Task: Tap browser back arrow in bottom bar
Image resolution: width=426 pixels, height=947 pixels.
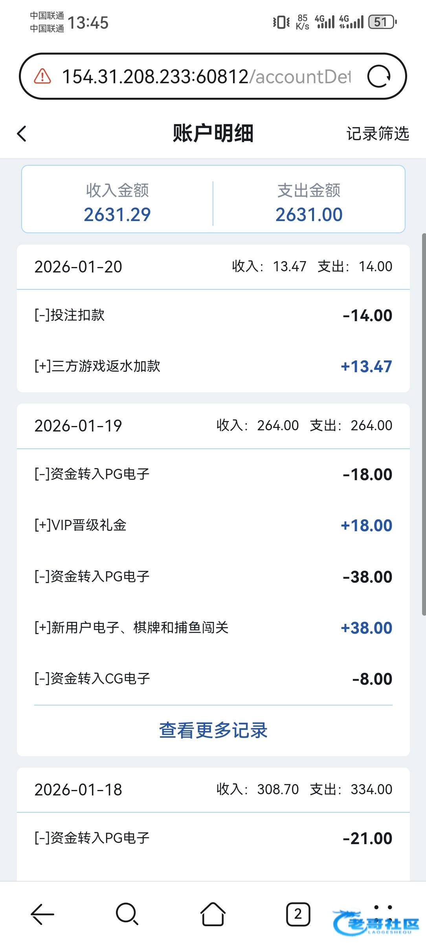Action: (42, 914)
